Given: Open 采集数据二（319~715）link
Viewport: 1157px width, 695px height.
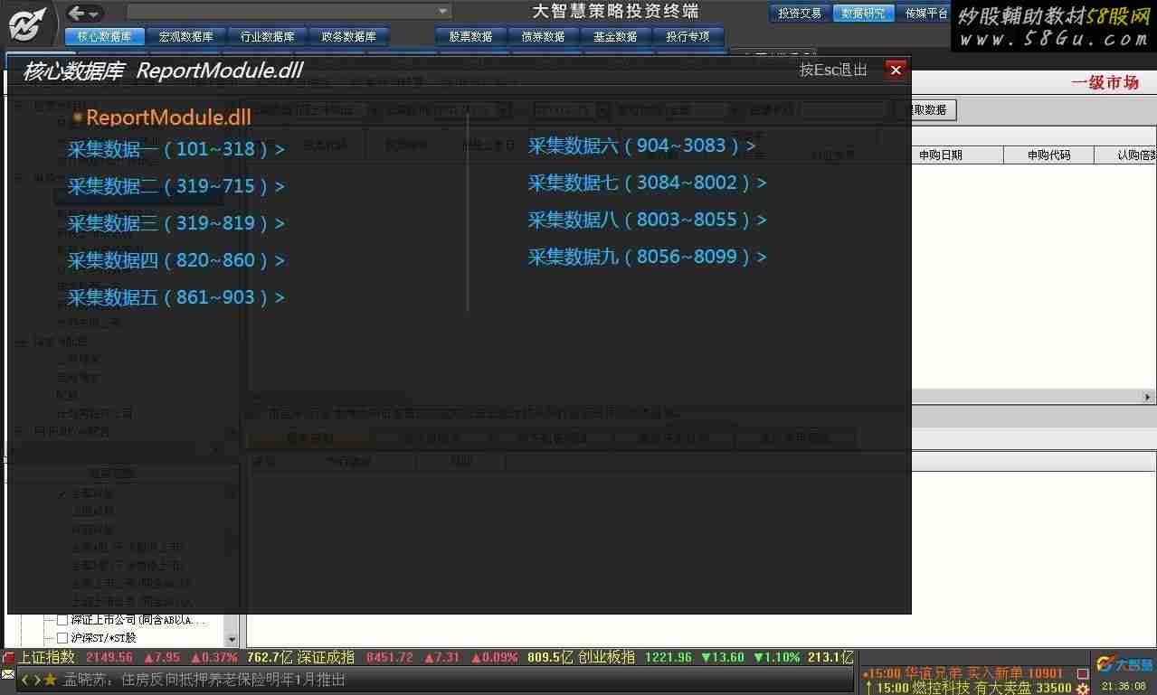Looking at the screenshot, I should 176,186.
